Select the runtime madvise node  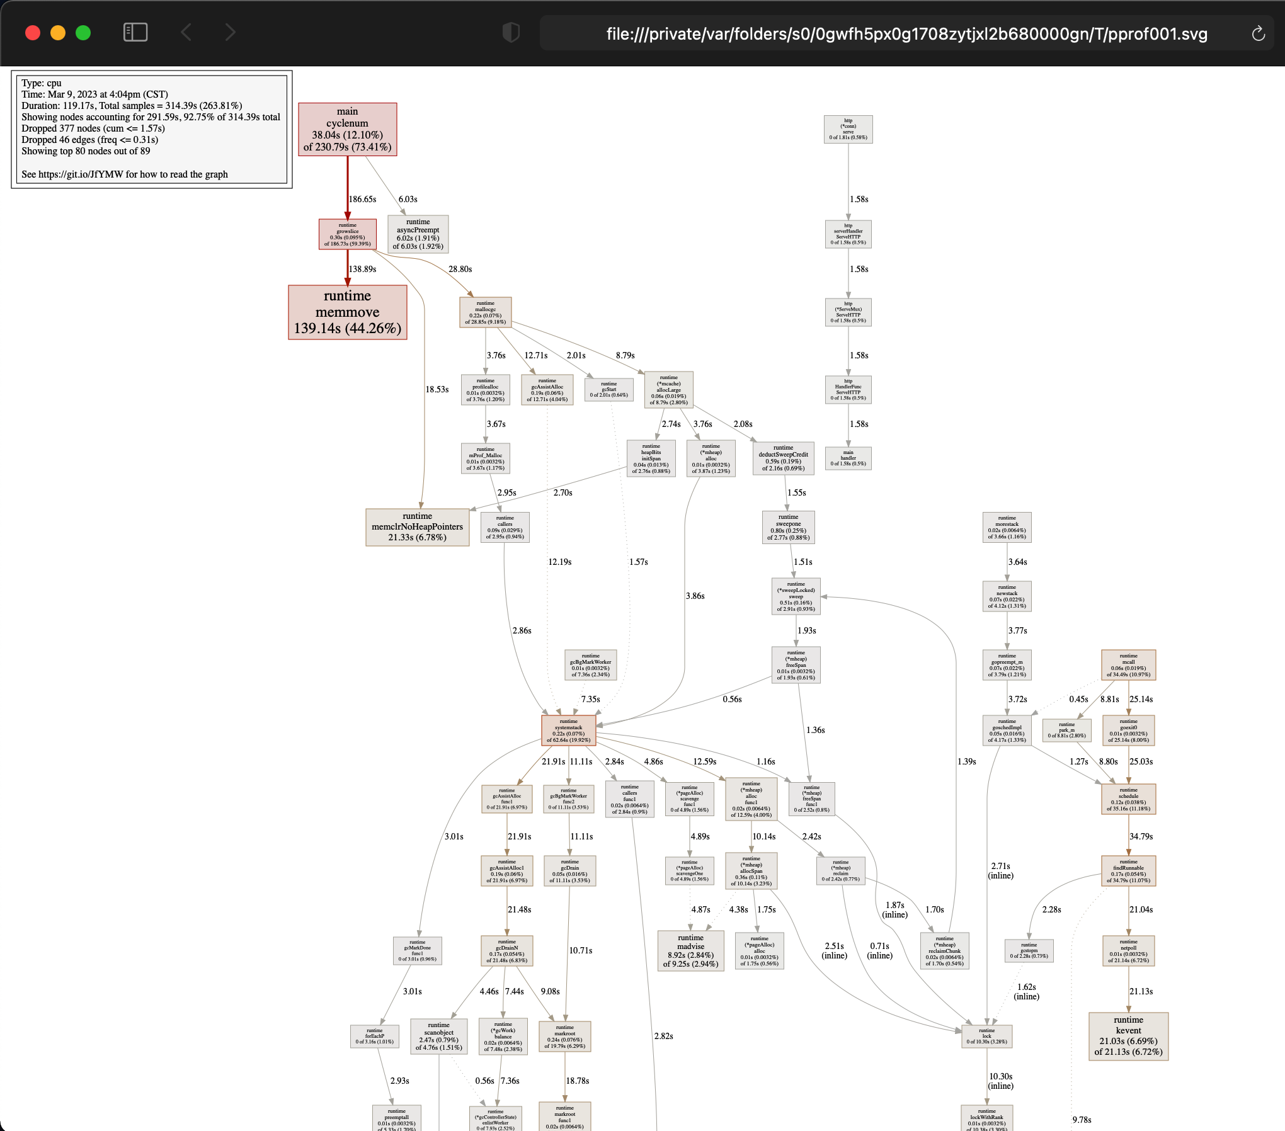pyautogui.click(x=690, y=951)
